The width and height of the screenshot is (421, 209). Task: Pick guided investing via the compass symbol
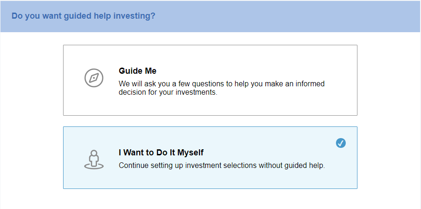click(94, 78)
